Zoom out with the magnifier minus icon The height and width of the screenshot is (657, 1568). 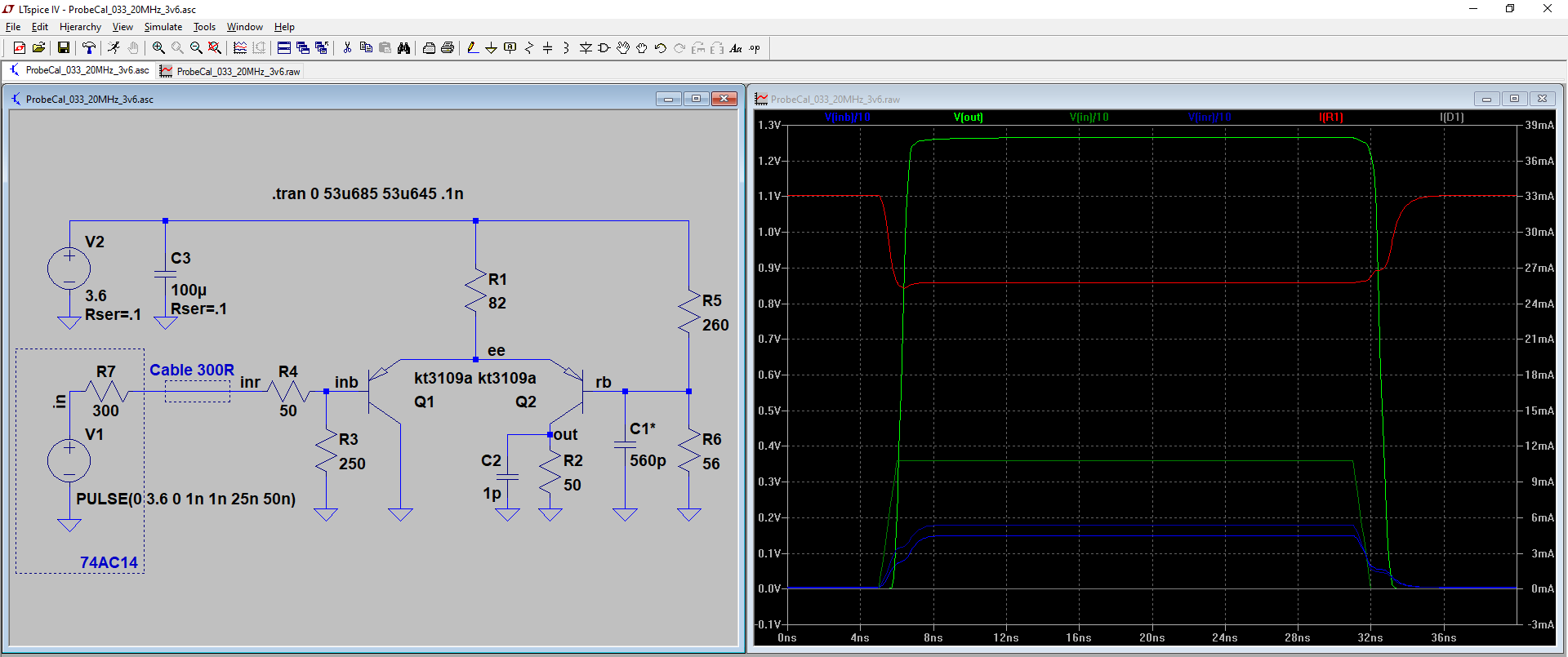point(196,48)
